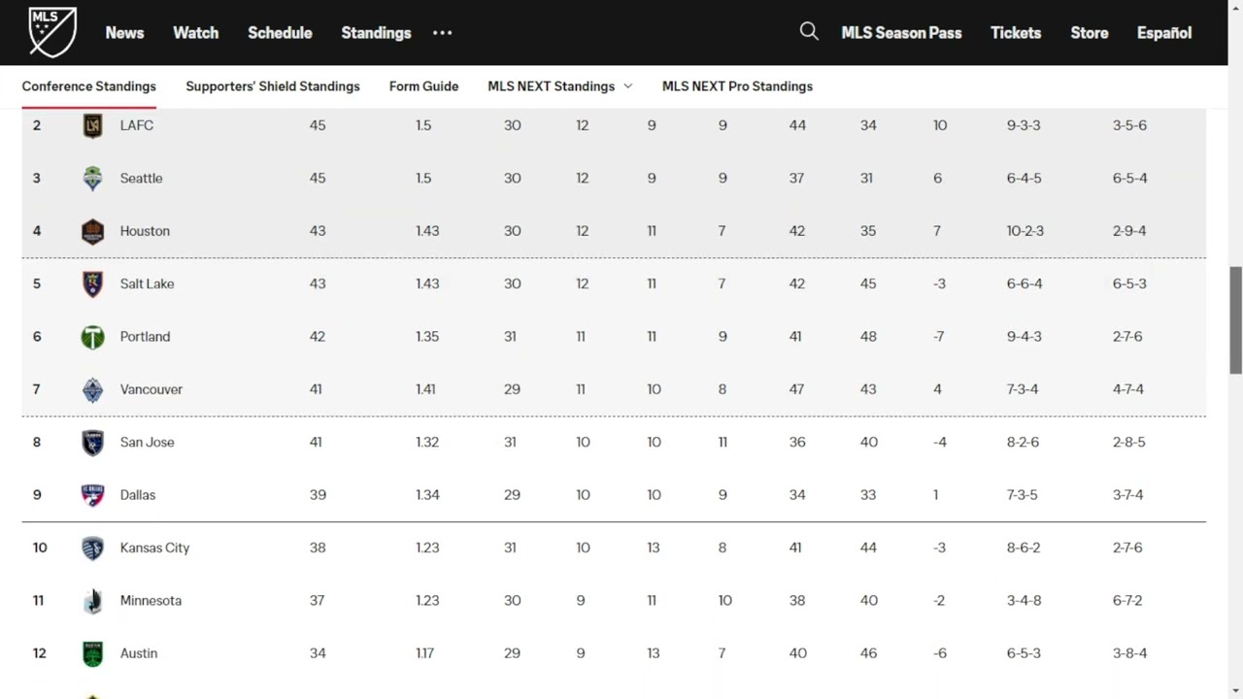Select Portland's points value 42
The width and height of the screenshot is (1243, 699).
[317, 337]
